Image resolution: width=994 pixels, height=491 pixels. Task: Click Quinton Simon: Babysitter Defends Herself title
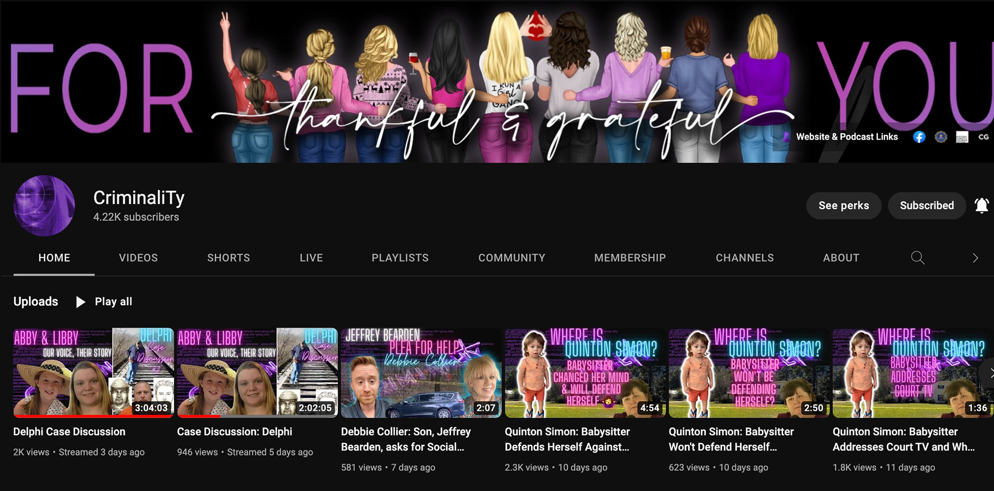click(567, 439)
